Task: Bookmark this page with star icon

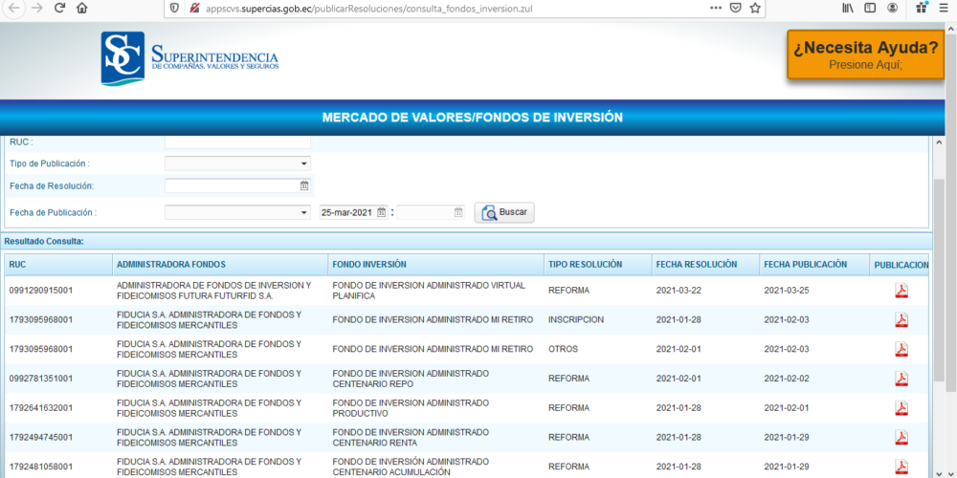Action: point(755,8)
